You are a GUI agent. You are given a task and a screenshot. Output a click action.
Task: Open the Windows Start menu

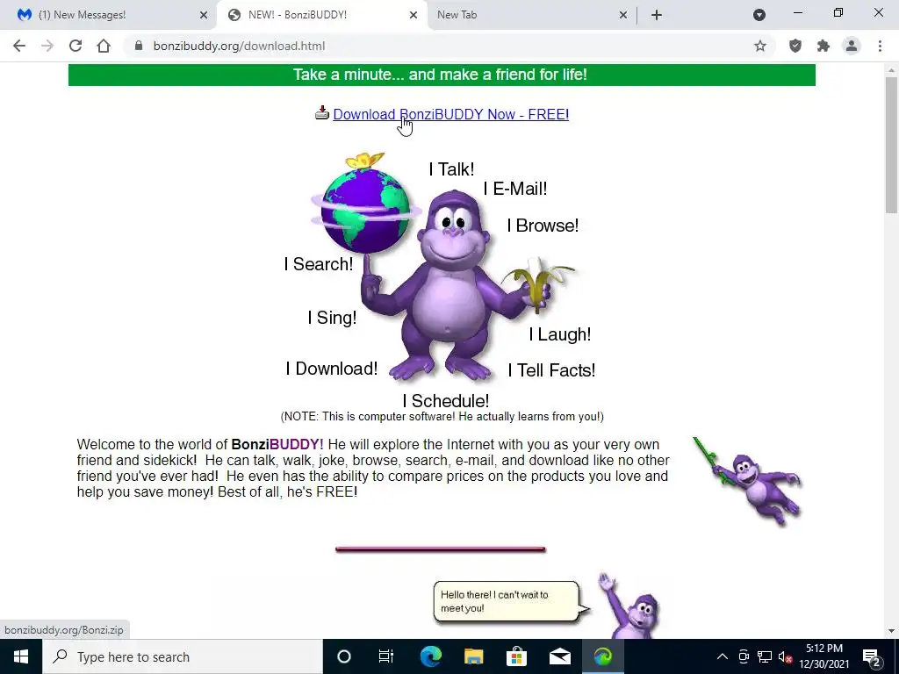[x=21, y=656]
